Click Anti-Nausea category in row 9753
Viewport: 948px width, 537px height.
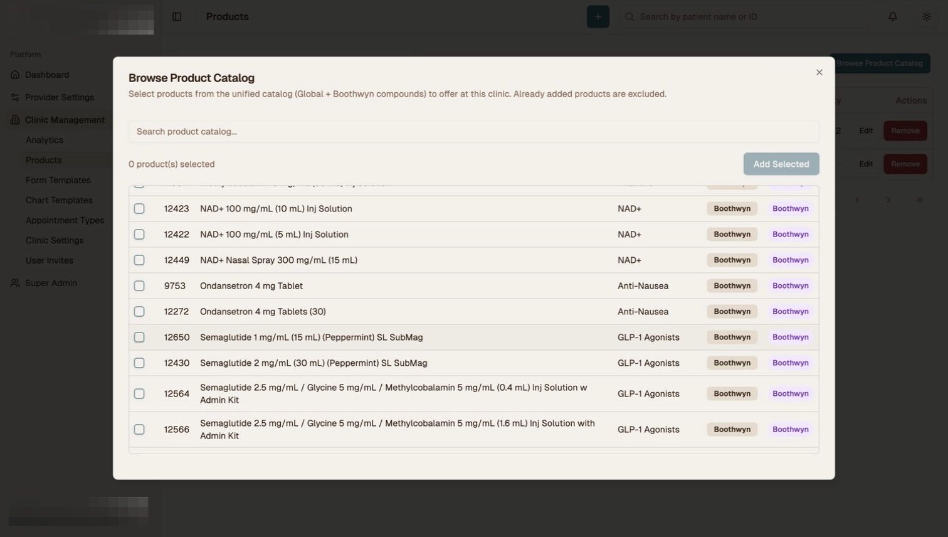[x=643, y=286]
